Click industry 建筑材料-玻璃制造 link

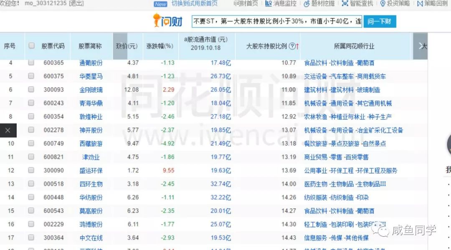[342, 90]
